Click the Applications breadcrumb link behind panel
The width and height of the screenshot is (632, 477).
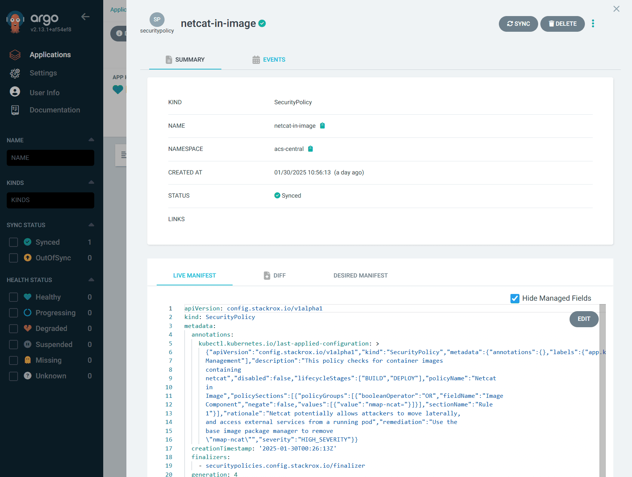click(x=118, y=10)
